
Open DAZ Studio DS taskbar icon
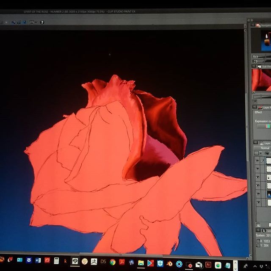[x=103, y=262]
